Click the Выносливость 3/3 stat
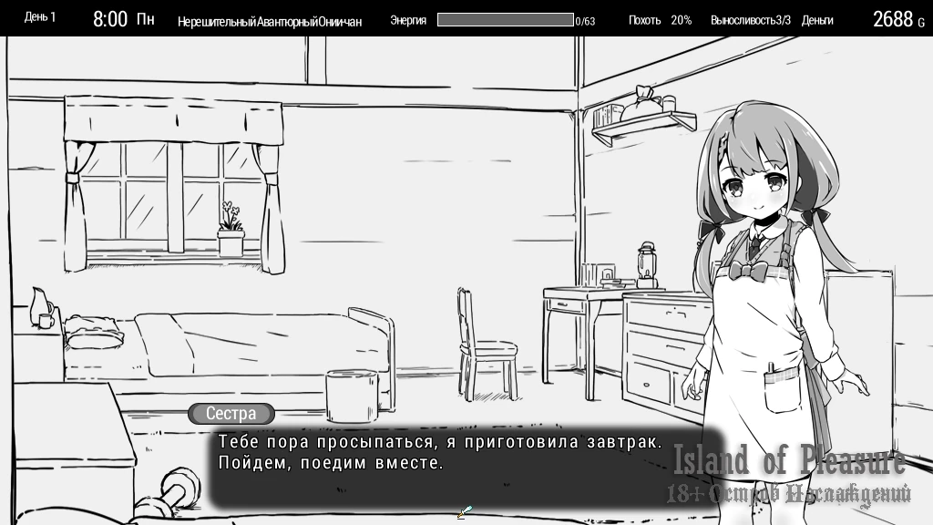 (x=750, y=20)
